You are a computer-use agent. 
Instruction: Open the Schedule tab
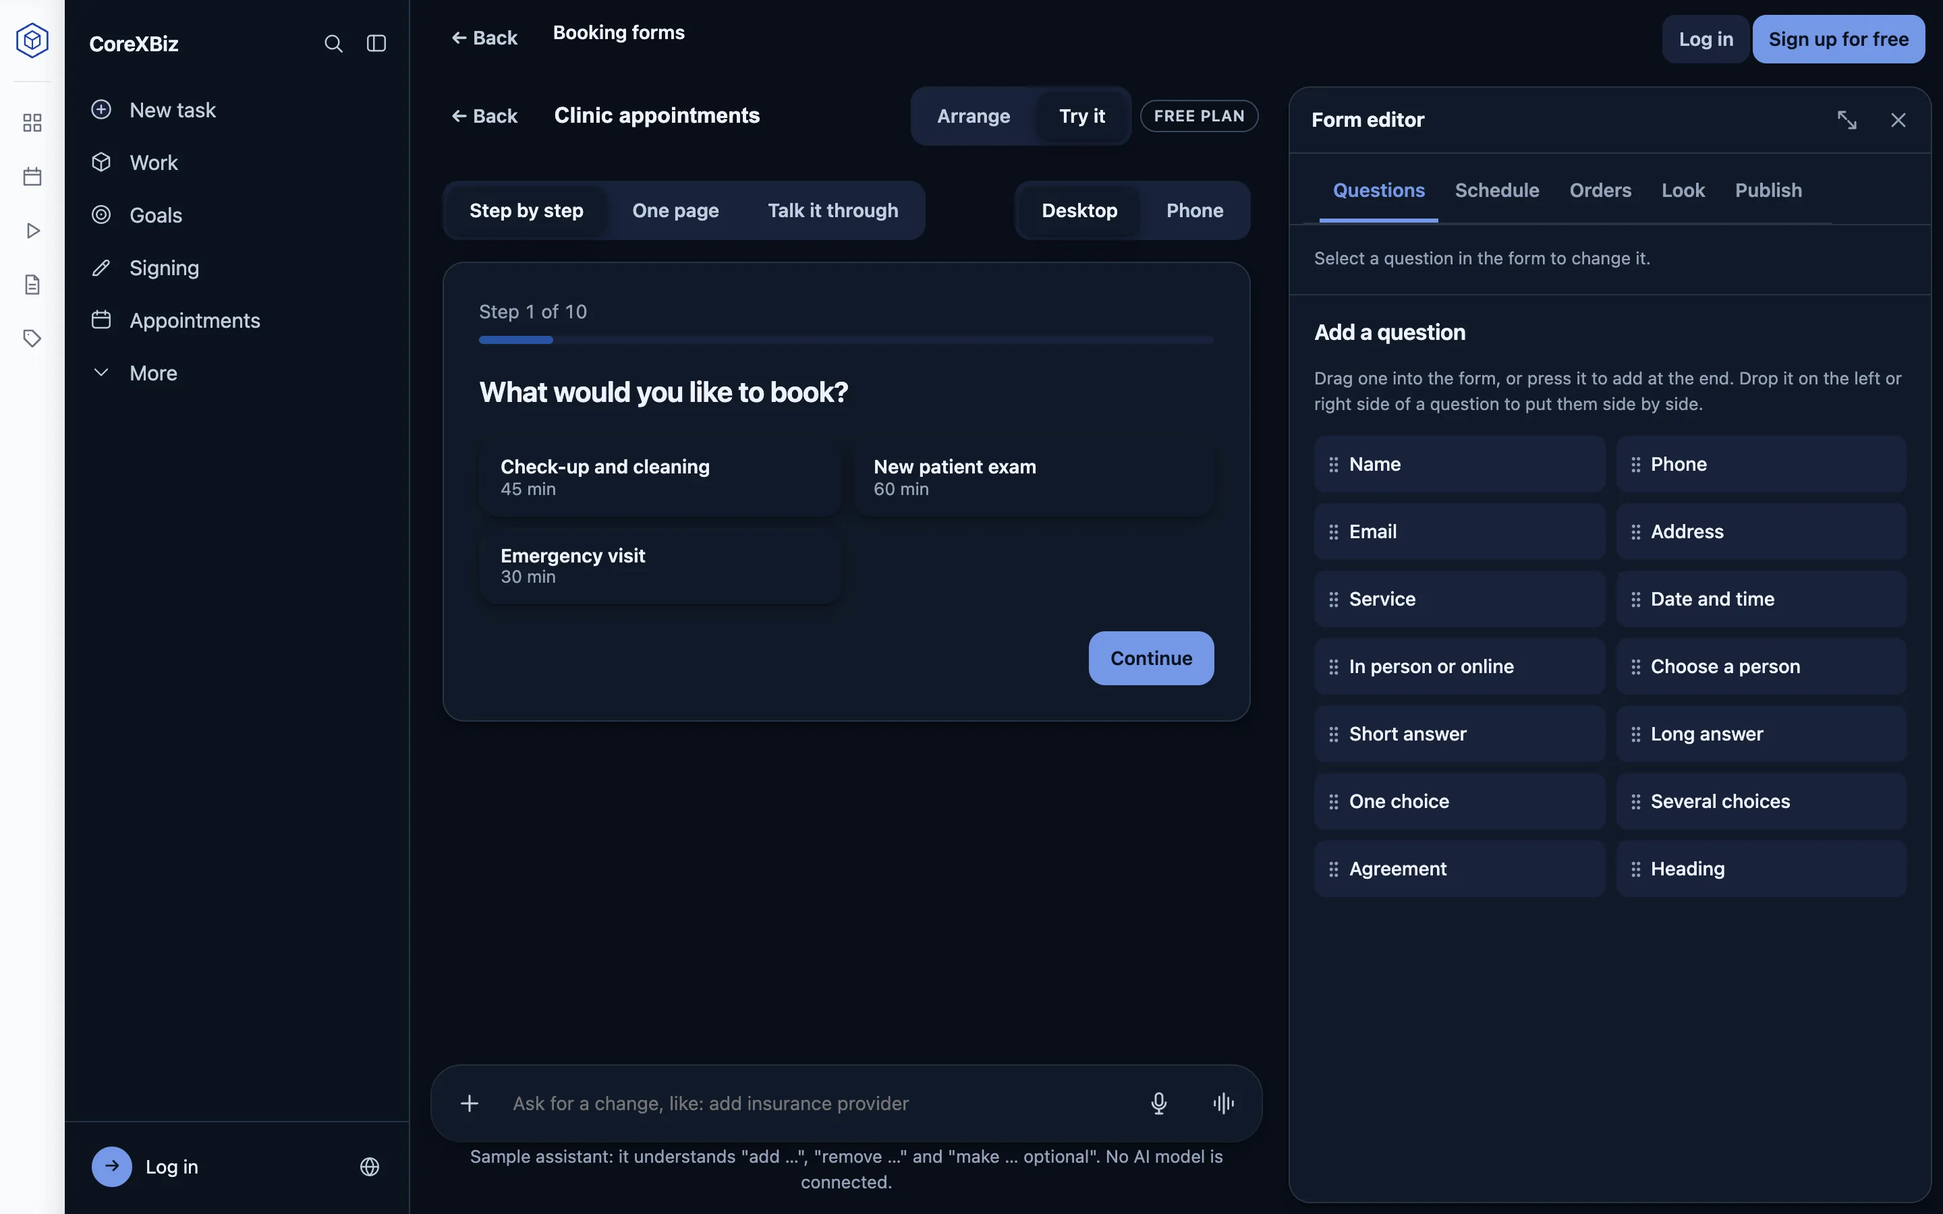pos(1496,190)
